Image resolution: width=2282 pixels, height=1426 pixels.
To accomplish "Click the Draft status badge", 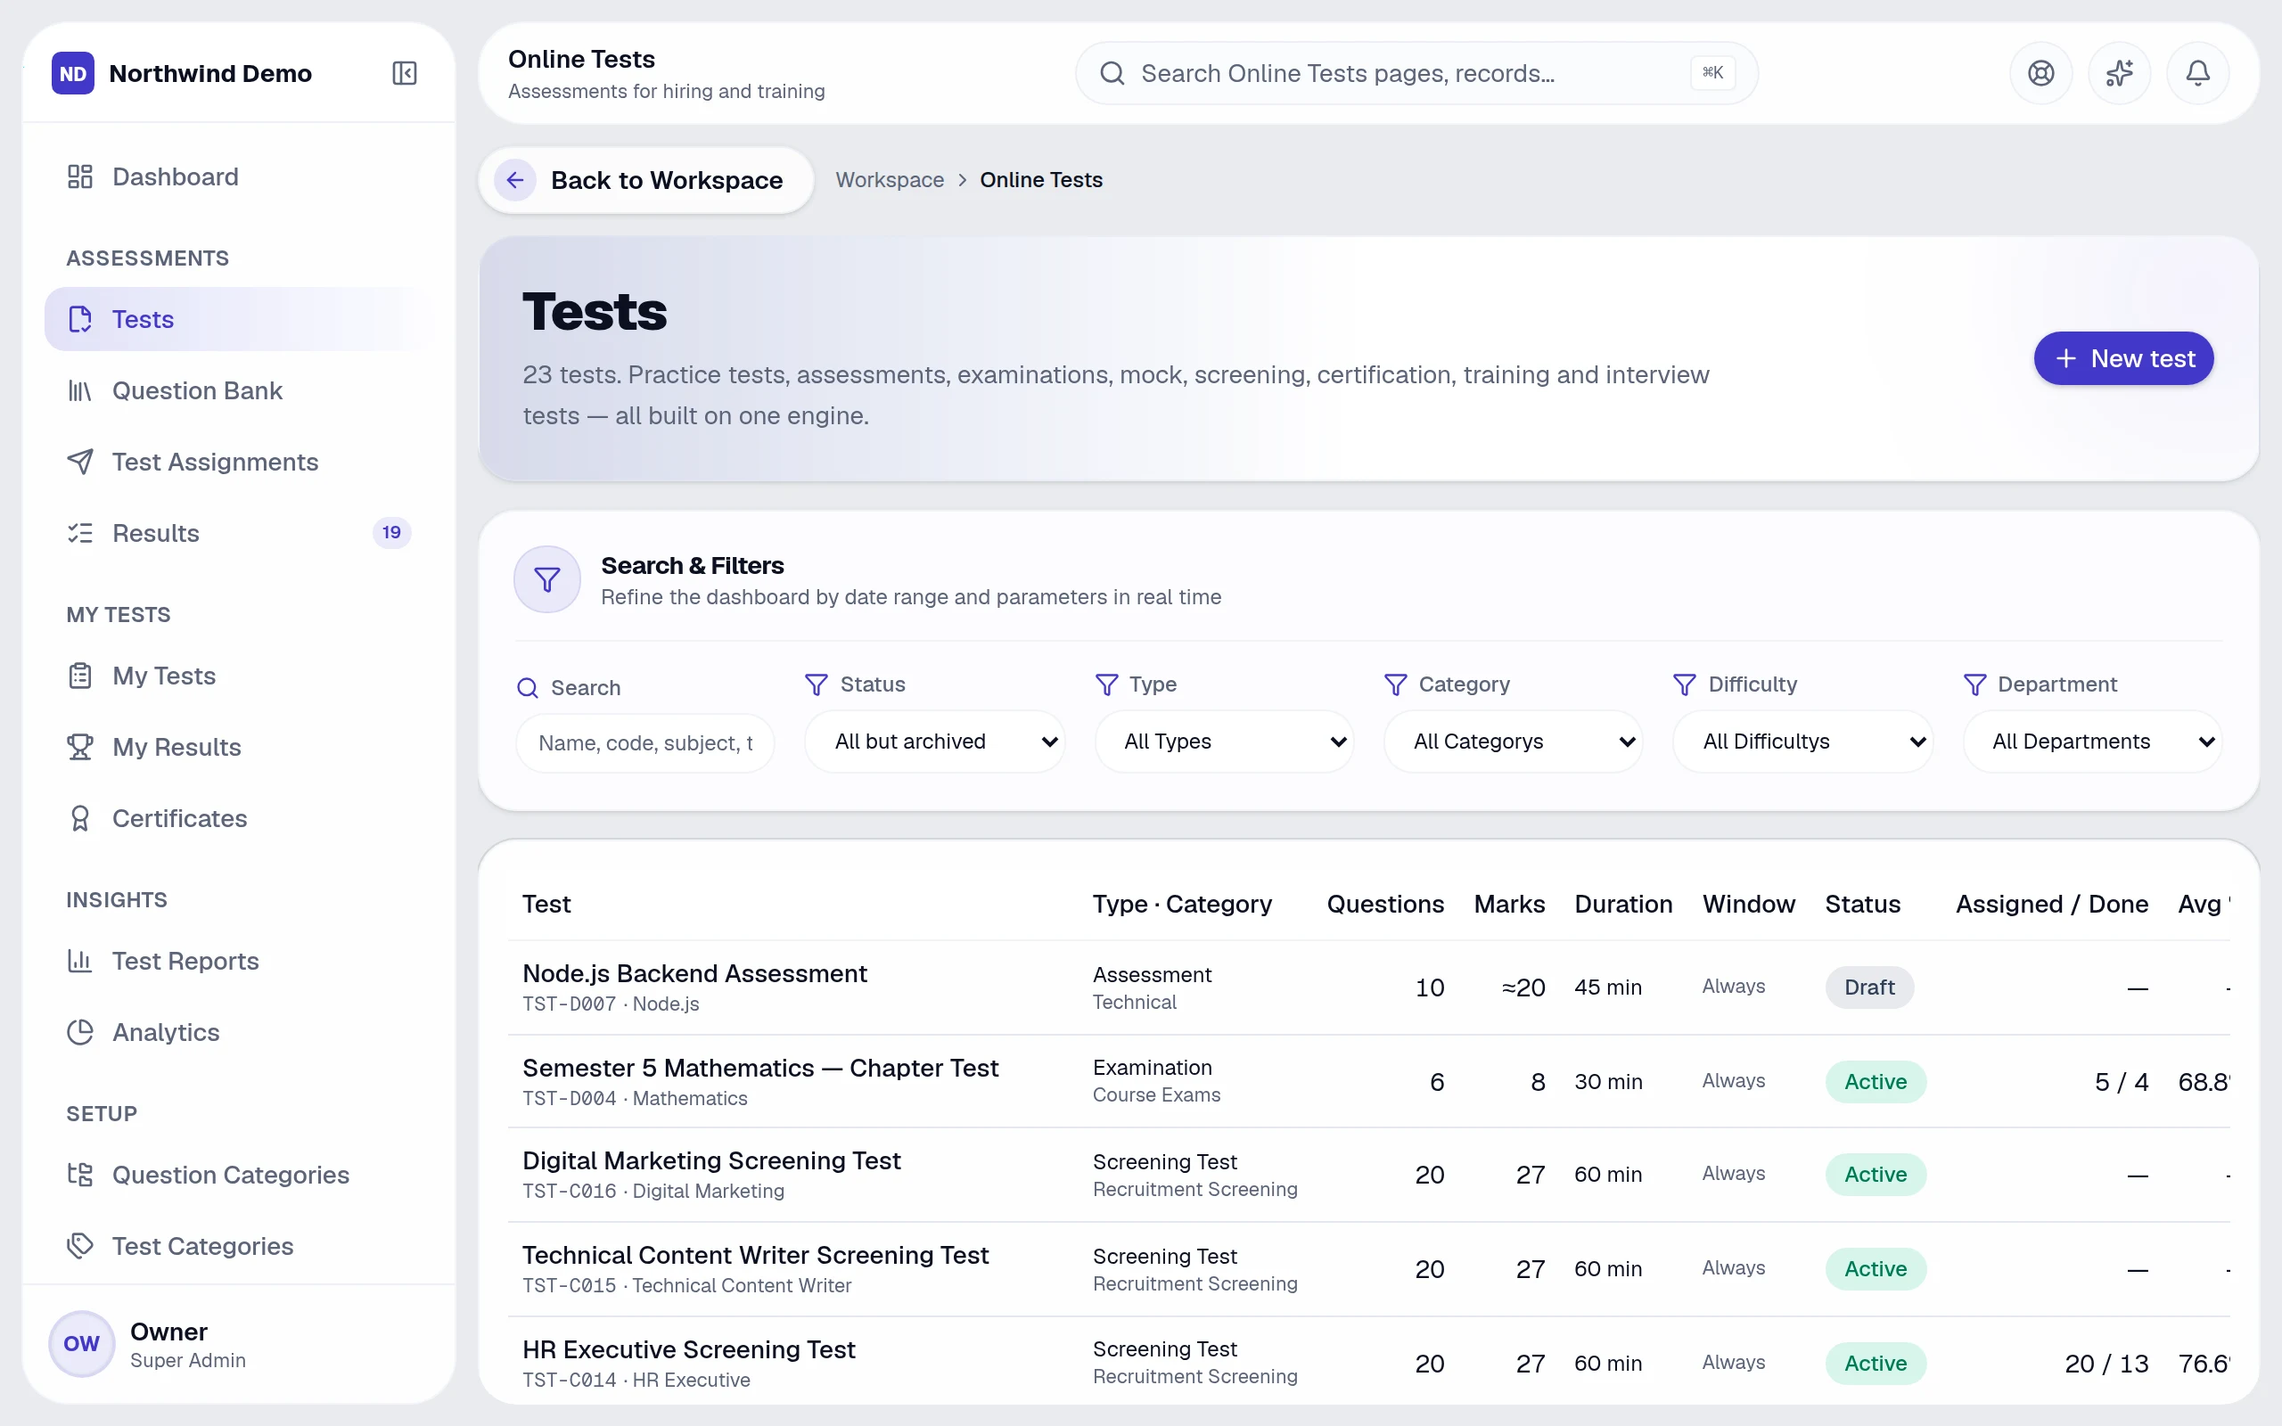I will click(x=1869, y=988).
